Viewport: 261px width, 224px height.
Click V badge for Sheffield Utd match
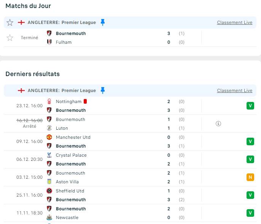tap(250, 195)
